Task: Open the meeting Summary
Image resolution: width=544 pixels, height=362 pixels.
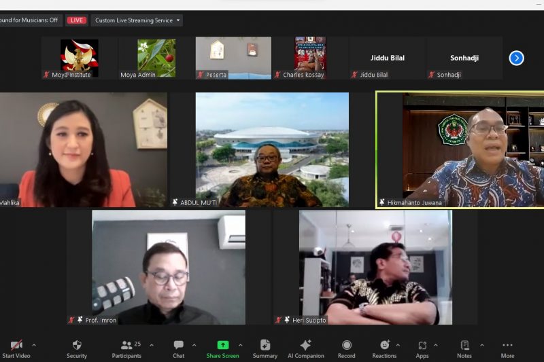Action: tap(265, 345)
